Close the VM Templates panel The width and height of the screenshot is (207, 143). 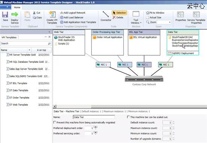pos(50,37)
